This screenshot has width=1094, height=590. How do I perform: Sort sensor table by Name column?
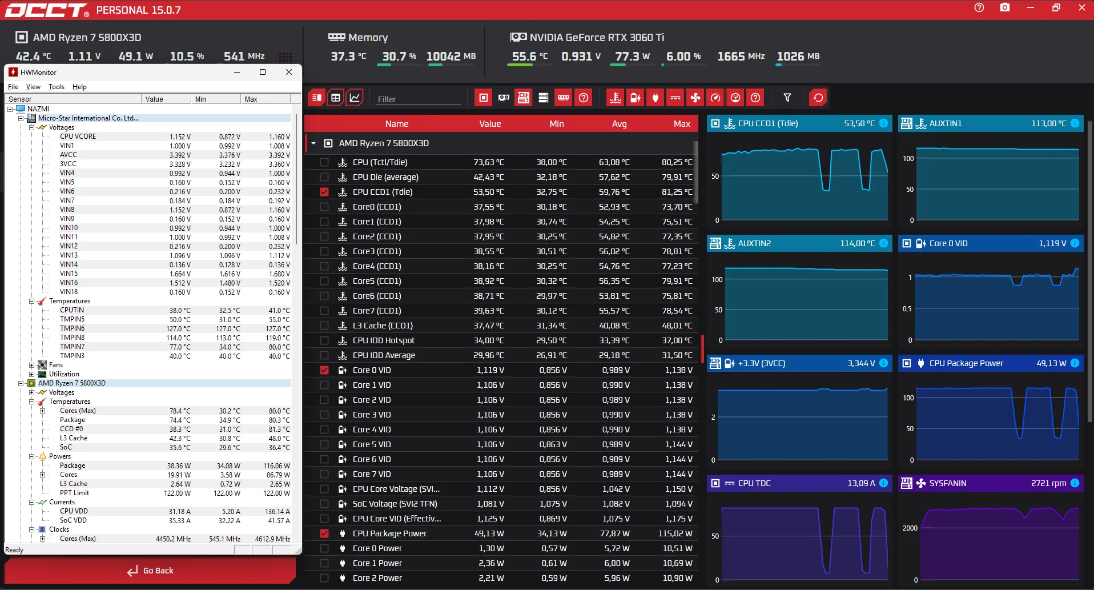tap(397, 124)
